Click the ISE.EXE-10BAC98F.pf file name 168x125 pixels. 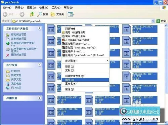pyautogui.click(x=144, y=86)
